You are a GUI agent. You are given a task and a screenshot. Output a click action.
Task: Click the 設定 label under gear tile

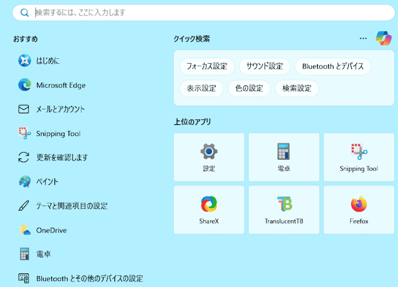[209, 168]
